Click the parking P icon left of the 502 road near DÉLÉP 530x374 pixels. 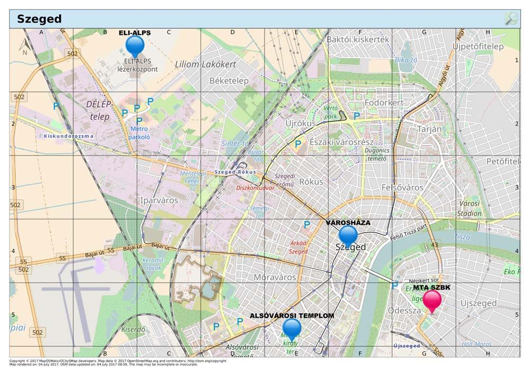point(56,106)
